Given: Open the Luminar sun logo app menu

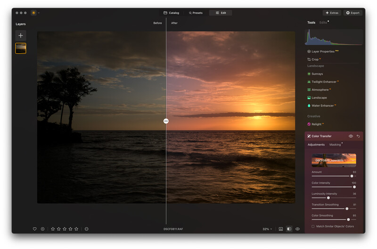Looking at the screenshot, I should coord(33,13).
